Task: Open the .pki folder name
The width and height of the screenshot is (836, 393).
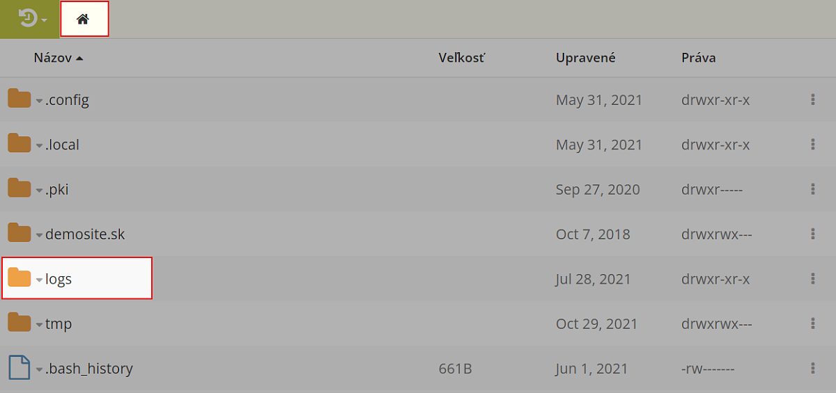Action: (x=57, y=189)
